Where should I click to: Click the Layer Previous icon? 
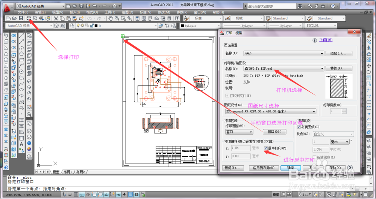point(167,26)
